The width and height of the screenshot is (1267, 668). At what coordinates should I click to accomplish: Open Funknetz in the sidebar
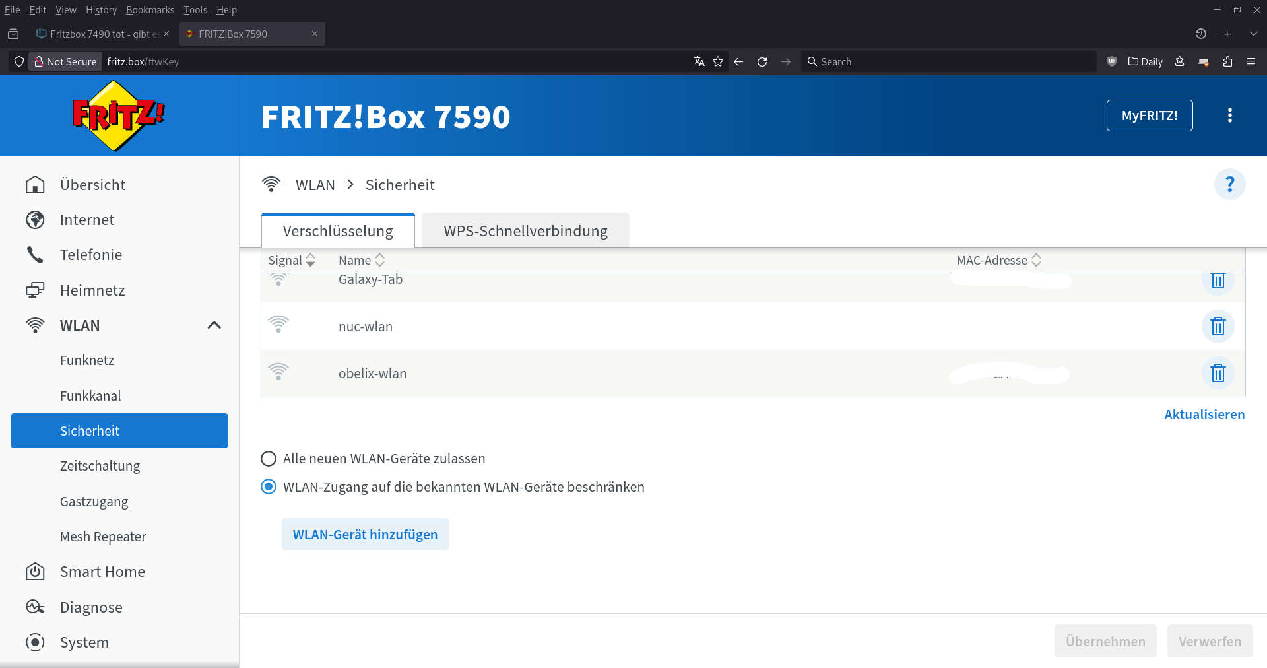(x=87, y=360)
